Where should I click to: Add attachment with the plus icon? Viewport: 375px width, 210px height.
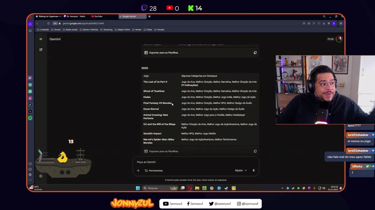point(138,170)
